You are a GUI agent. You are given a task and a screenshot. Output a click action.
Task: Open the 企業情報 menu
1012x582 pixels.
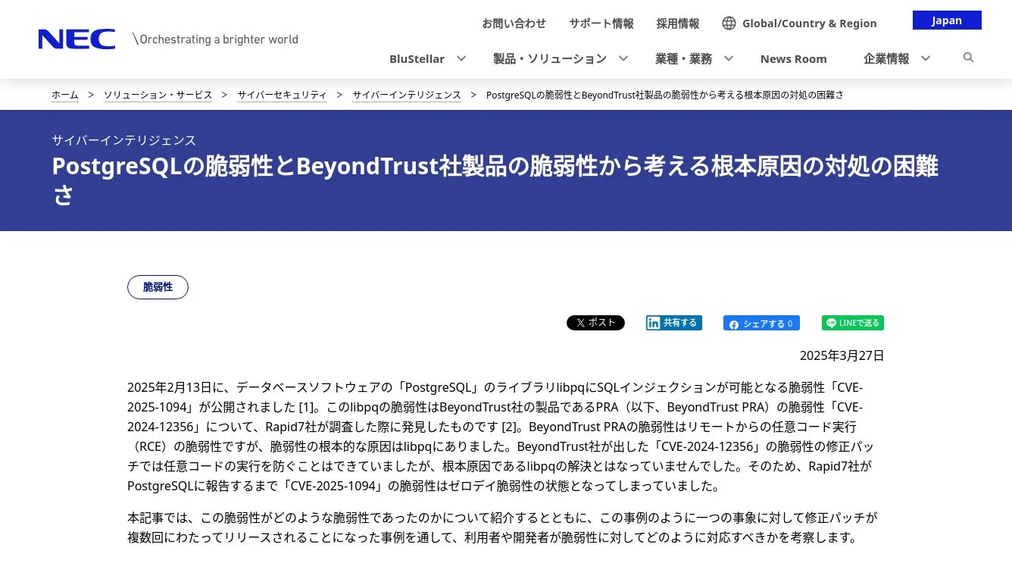[x=886, y=59]
